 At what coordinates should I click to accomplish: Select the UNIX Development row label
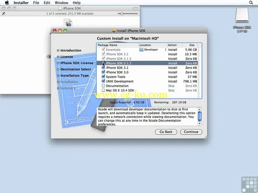[x=119, y=81]
